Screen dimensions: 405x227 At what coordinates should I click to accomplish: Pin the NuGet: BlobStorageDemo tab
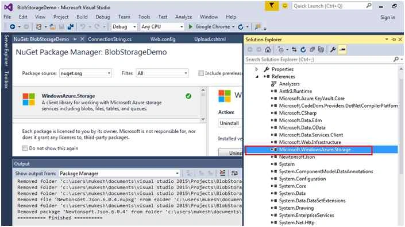[75, 39]
